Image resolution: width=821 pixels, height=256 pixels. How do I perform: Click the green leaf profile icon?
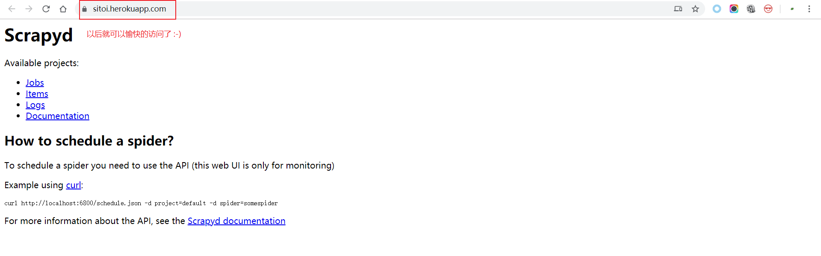[x=792, y=9]
